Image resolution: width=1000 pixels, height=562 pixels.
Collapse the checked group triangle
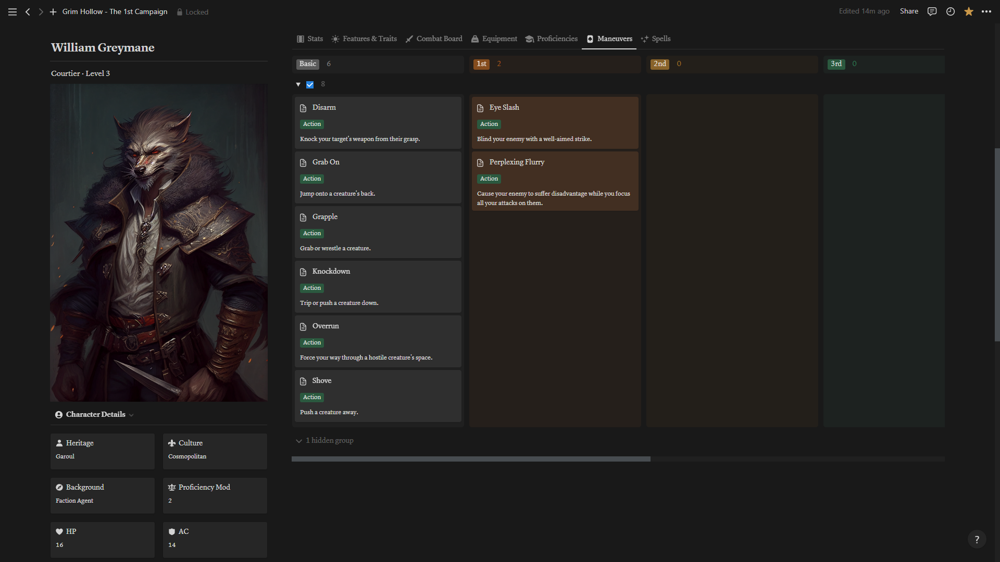tap(298, 84)
